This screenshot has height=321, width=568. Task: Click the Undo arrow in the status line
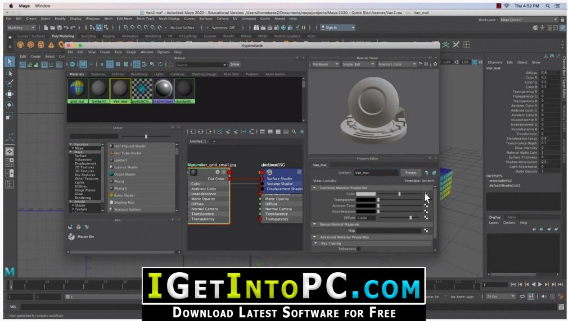point(66,27)
